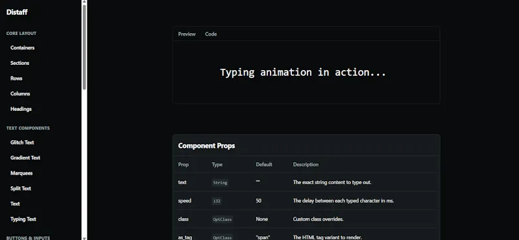Click the 'class' prop name cell

(184, 219)
